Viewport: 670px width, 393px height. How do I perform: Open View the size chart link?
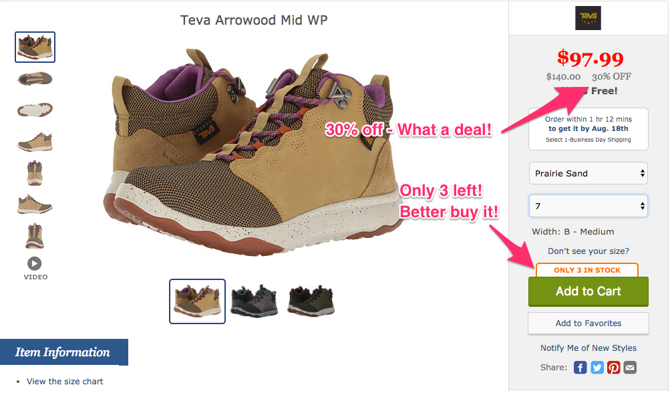point(65,381)
